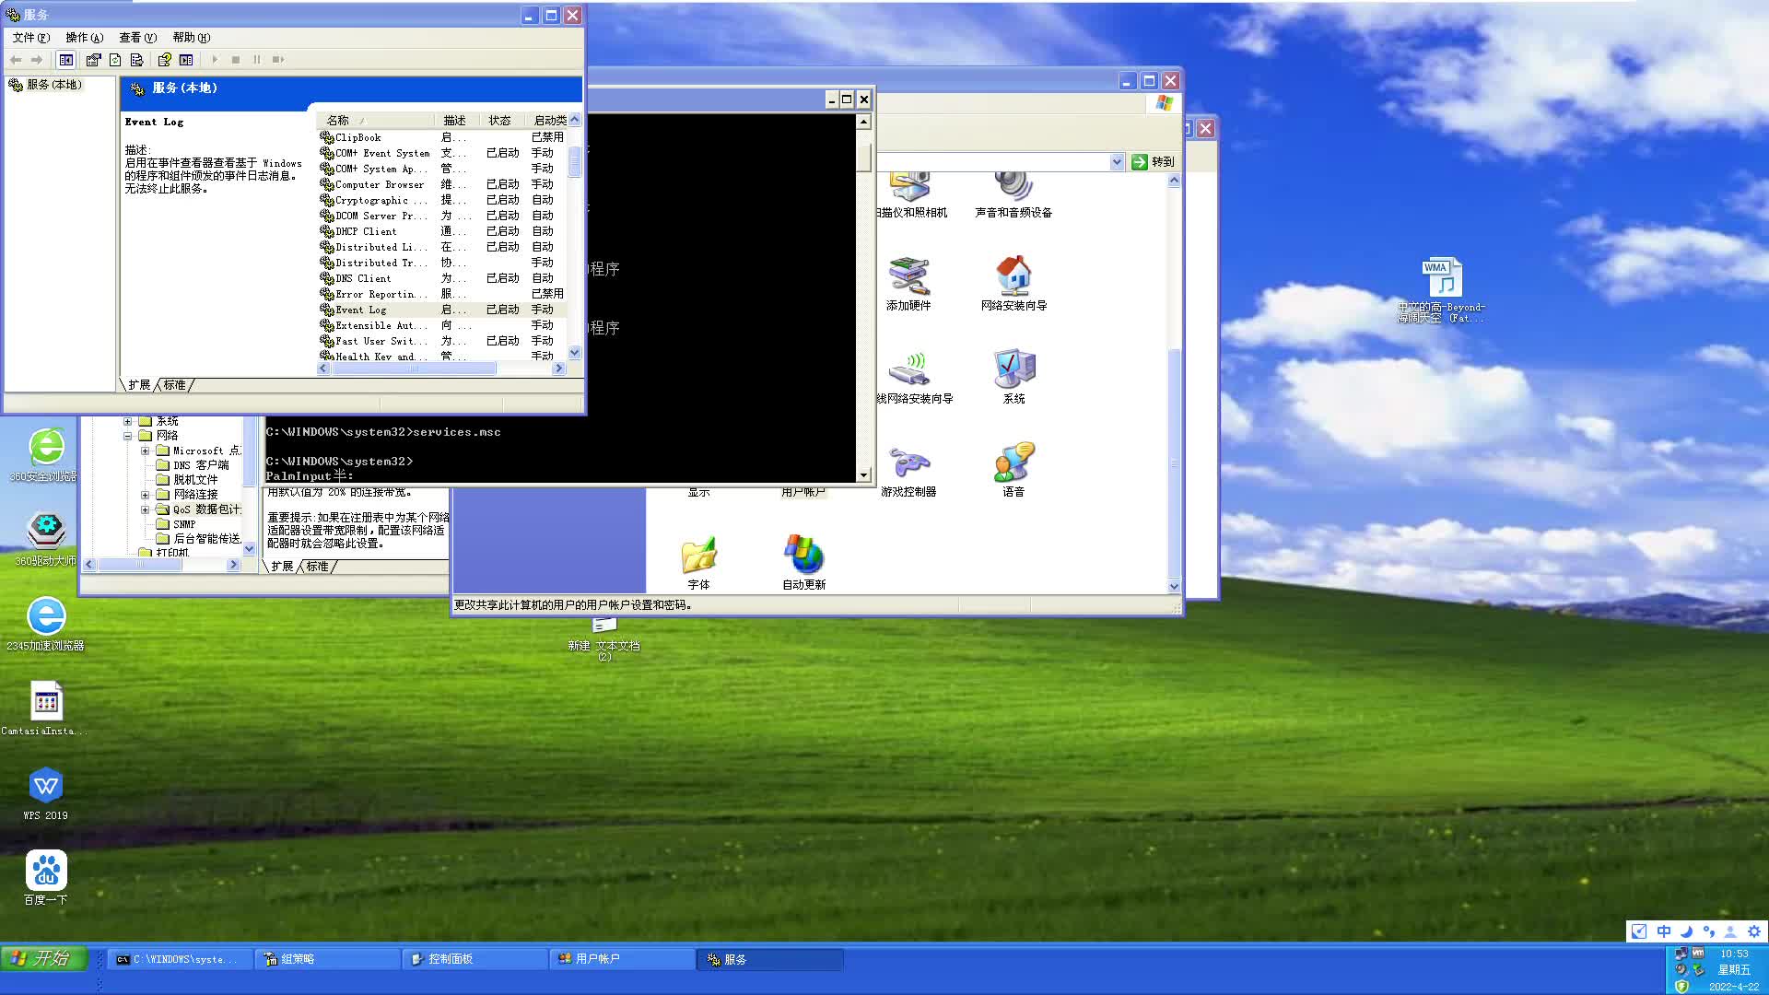Click the horizontal scrollbar thumb in services list
This screenshot has height=995, width=1769.
click(x=413, y=369)
